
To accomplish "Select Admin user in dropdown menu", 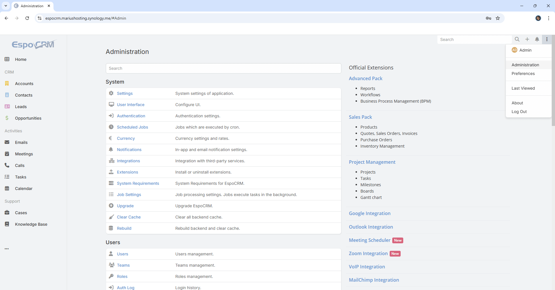I will point(528,50).
